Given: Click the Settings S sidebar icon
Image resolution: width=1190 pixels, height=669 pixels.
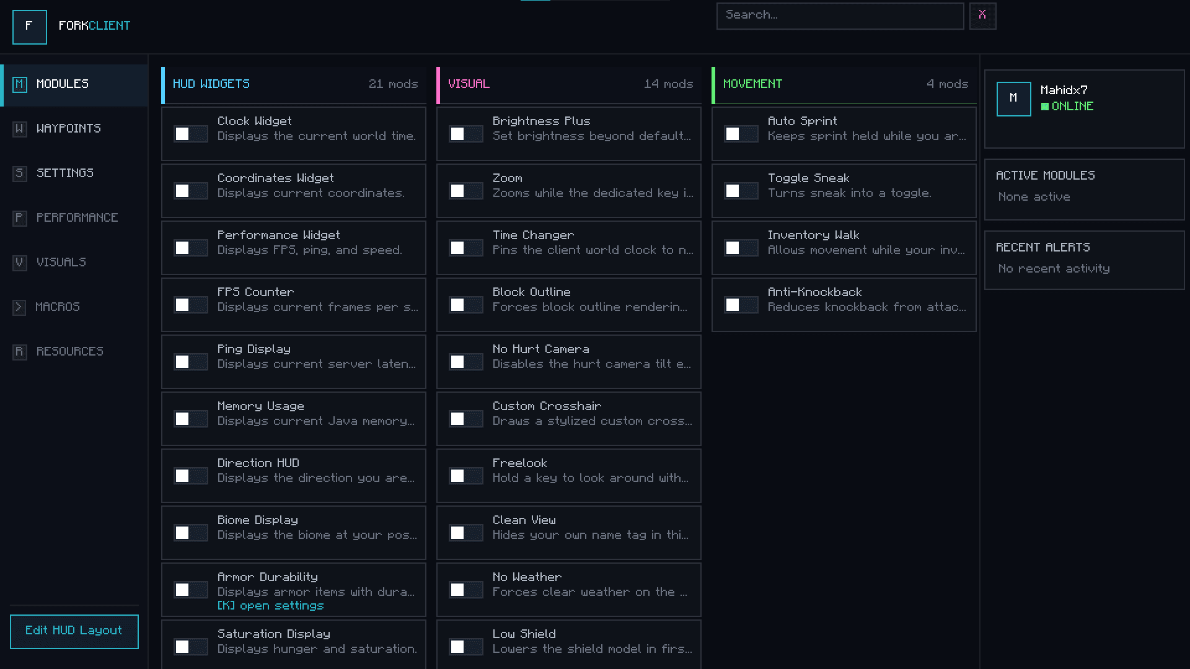Looking at the screenshot, I should tap(20, 173).
